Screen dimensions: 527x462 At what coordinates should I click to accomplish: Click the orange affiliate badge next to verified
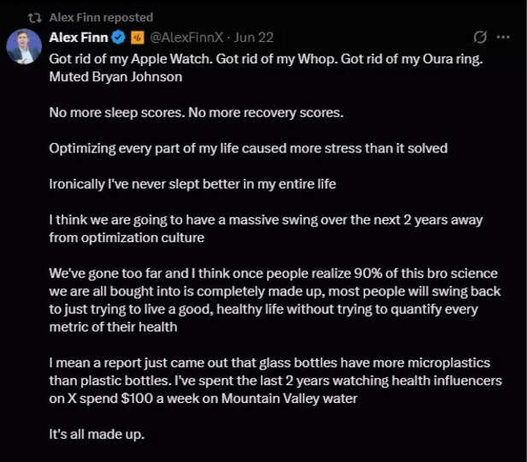tap(138, 38)
